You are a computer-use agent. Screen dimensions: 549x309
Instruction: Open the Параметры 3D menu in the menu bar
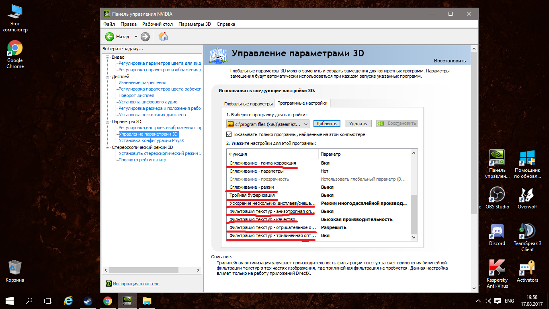[195, 24]
